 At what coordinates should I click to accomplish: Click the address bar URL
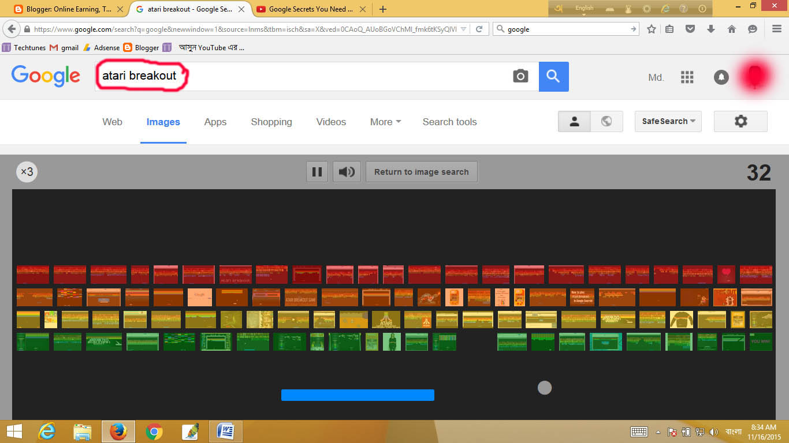tap(245, 29)
